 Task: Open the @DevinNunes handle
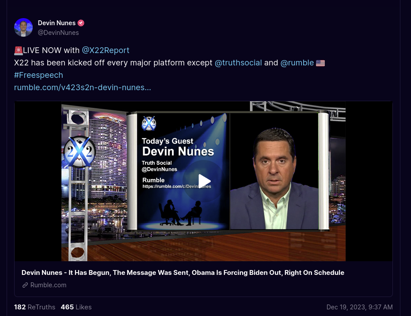click(x=58, y=33)
